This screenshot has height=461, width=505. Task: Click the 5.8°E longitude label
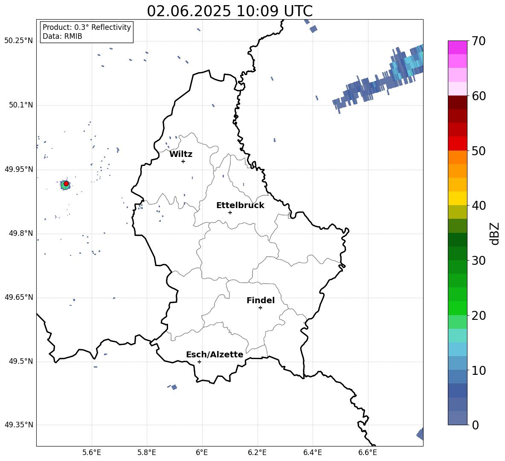[x=147, y=452]
